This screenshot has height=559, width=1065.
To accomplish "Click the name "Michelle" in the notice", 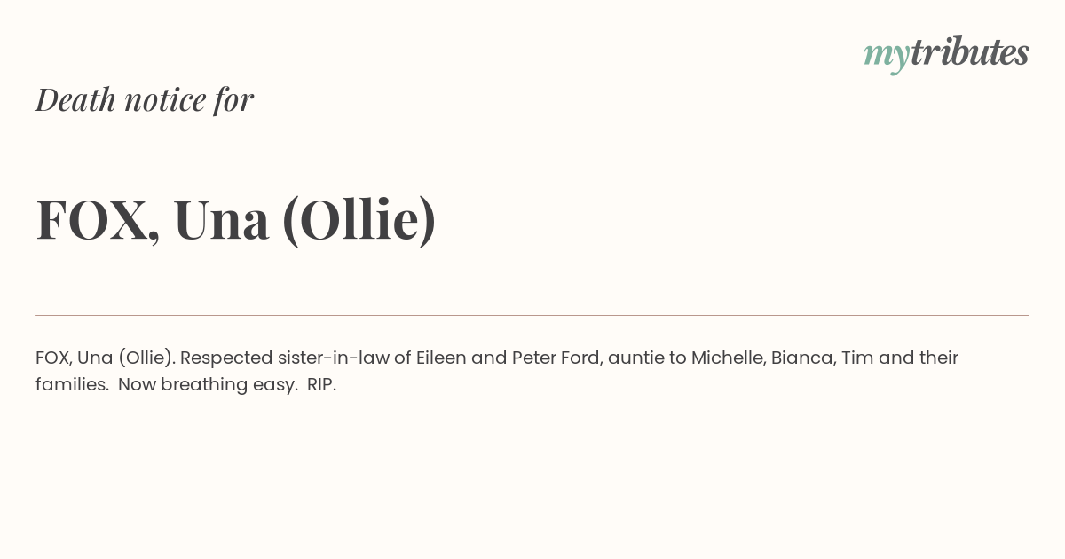I will point(727,358).
